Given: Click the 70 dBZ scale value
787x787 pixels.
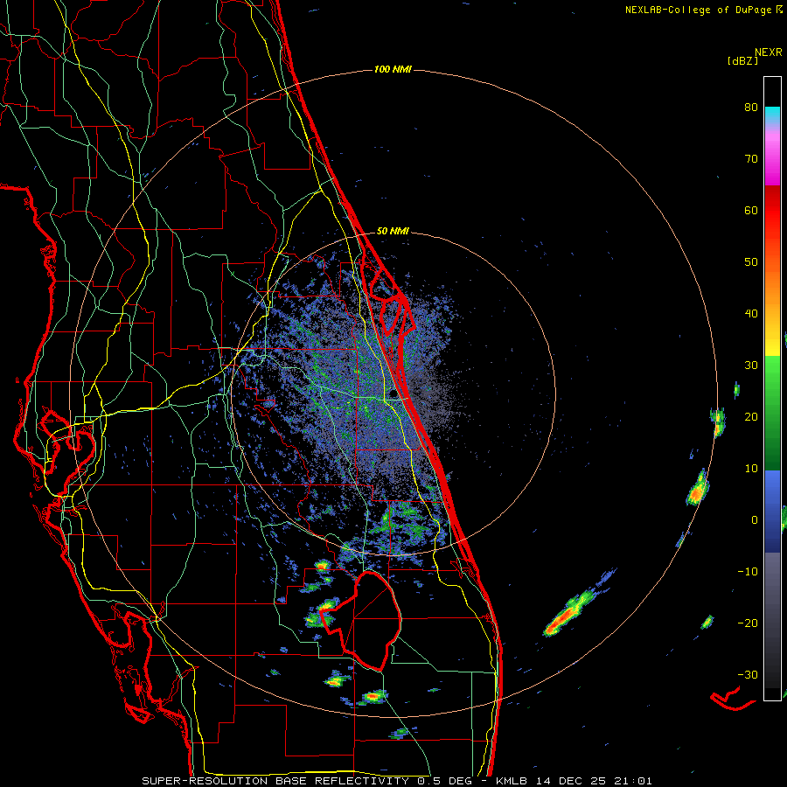Looking at the screenshot, I should [x=751, y=158].
